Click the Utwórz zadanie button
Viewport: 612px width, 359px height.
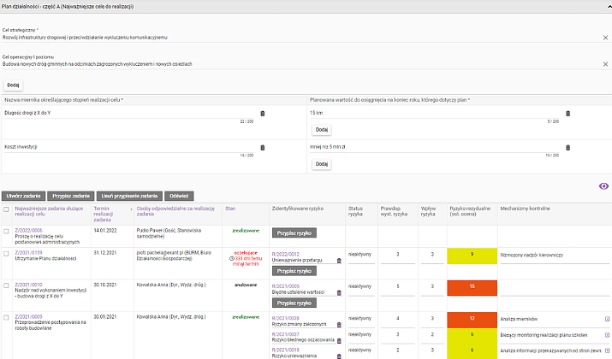point(23,196)
